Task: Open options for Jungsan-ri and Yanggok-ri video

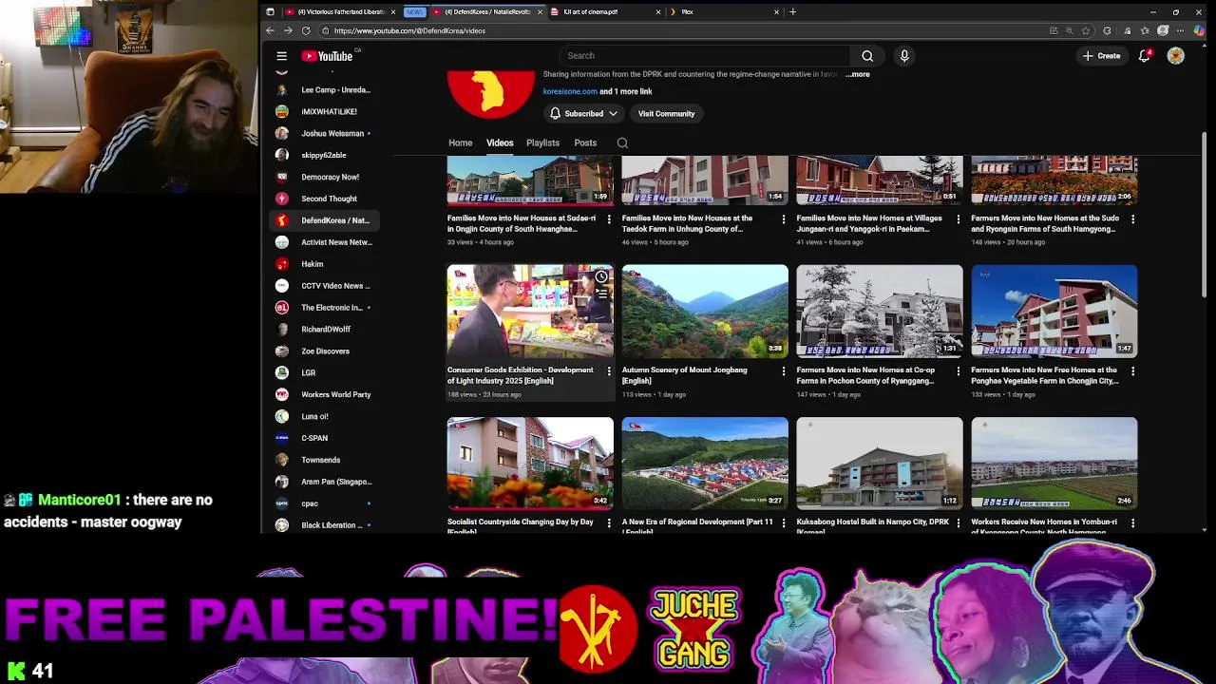Action: (958, 218)
